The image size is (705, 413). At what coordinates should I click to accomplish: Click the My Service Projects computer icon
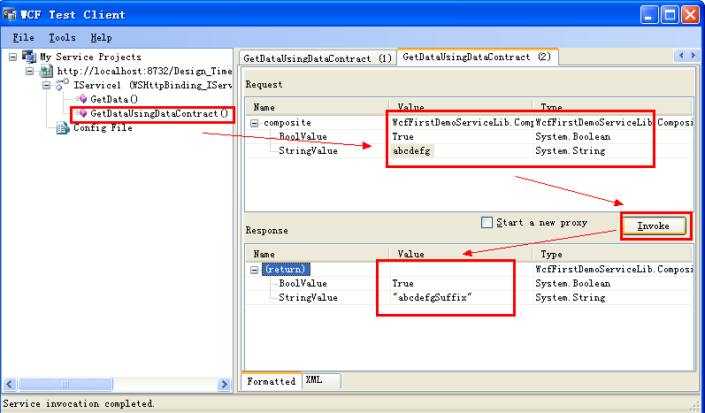pos(28,57)
